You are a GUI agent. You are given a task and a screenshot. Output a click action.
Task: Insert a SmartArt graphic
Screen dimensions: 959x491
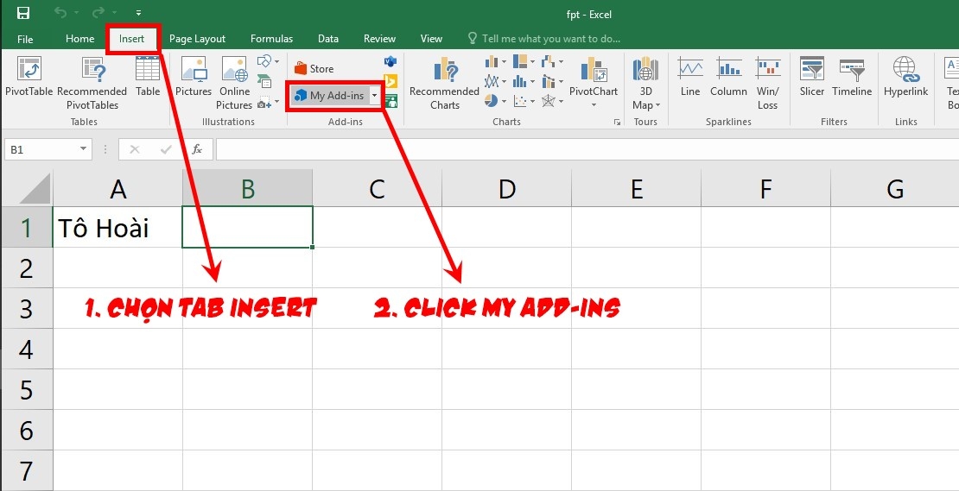[x=264, y=81]
